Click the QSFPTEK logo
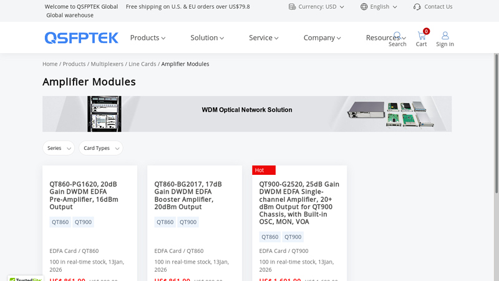Image resolution: width=499 pixels, height=281 pixels. click(82, 37)
